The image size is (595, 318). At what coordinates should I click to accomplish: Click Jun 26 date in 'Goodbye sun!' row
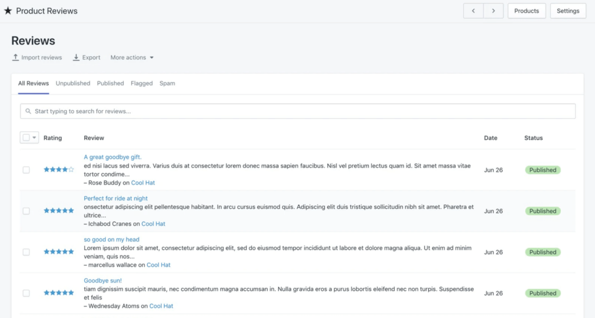pos(493,293)
